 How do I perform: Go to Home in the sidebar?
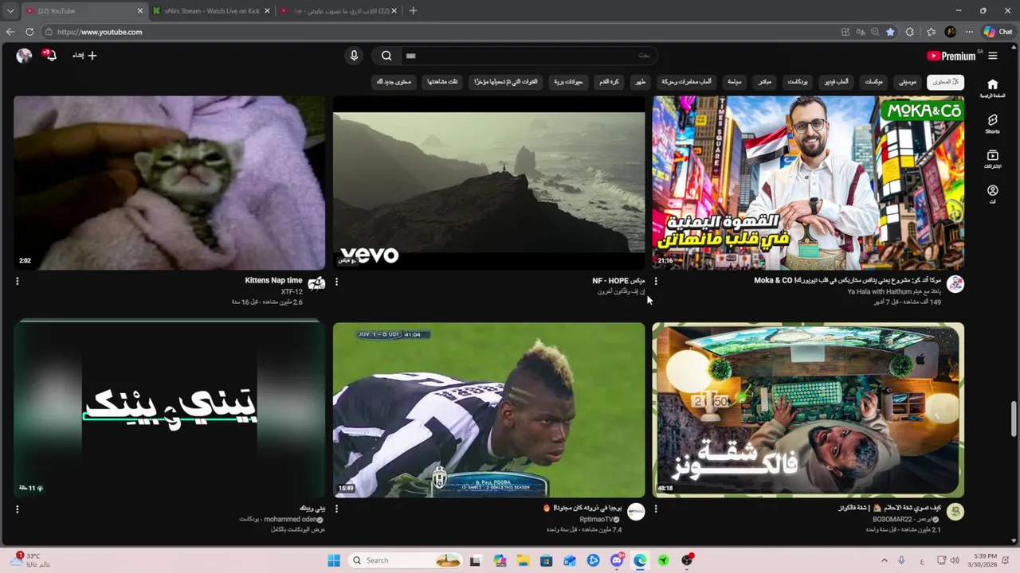pyautogui.click(x=992, y=88)
